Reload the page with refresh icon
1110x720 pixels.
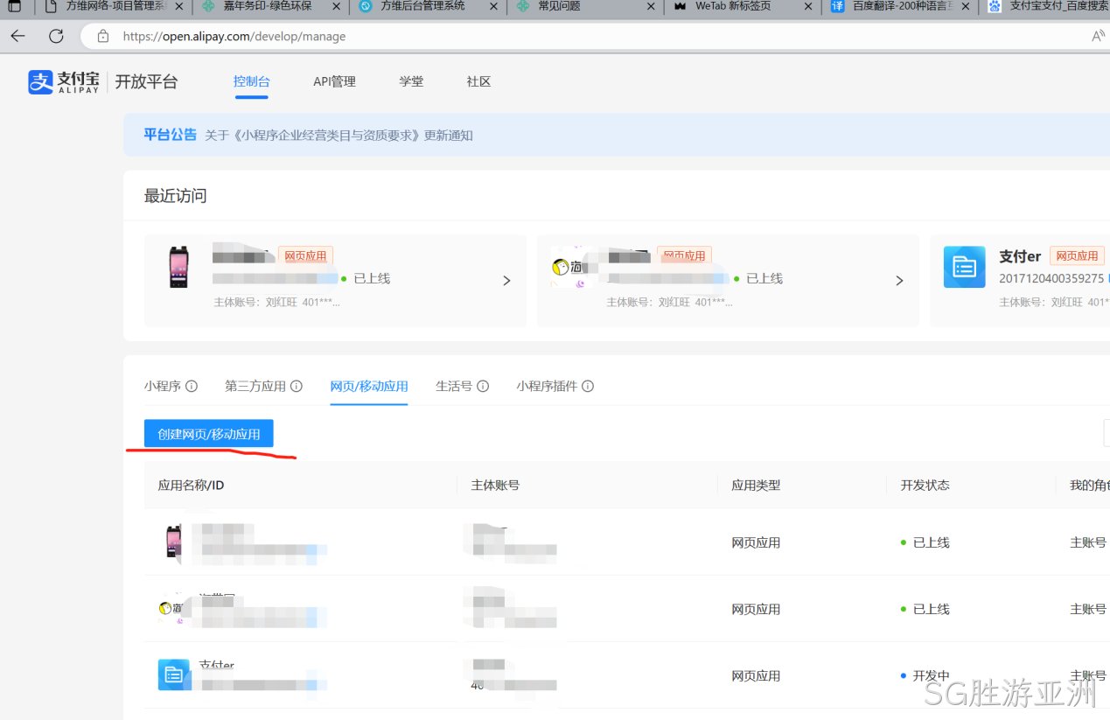tap(56, 37)
